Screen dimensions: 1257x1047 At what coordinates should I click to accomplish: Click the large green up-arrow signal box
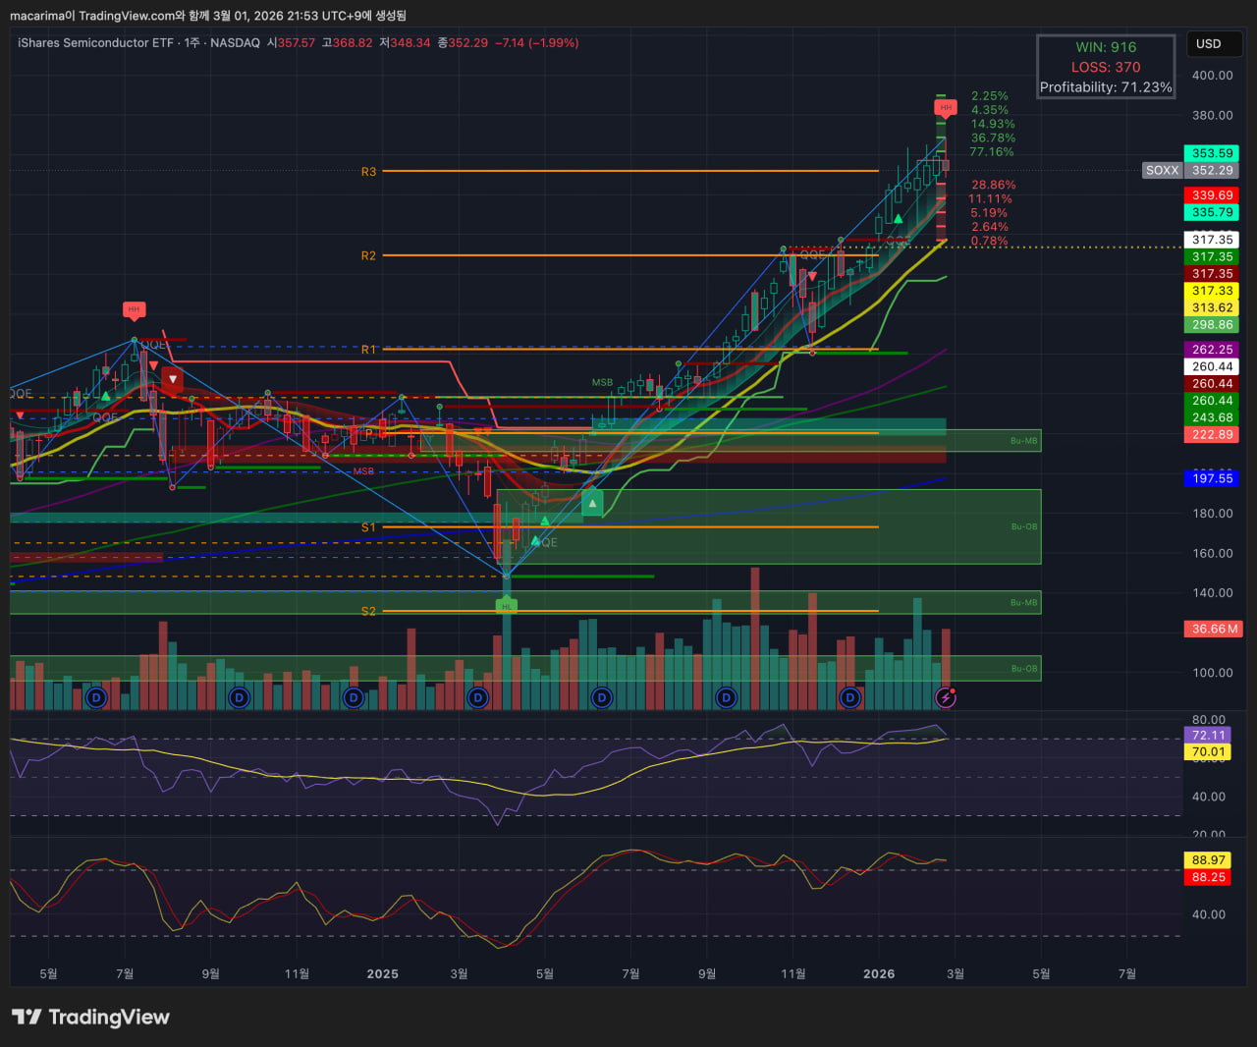592,504
